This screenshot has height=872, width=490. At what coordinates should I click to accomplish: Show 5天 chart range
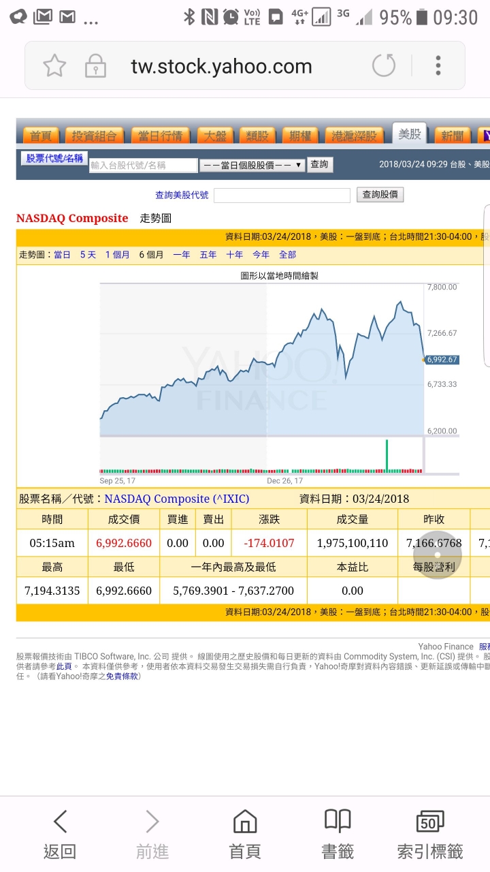tap(88, 255)
